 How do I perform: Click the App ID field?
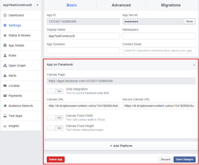83,21
